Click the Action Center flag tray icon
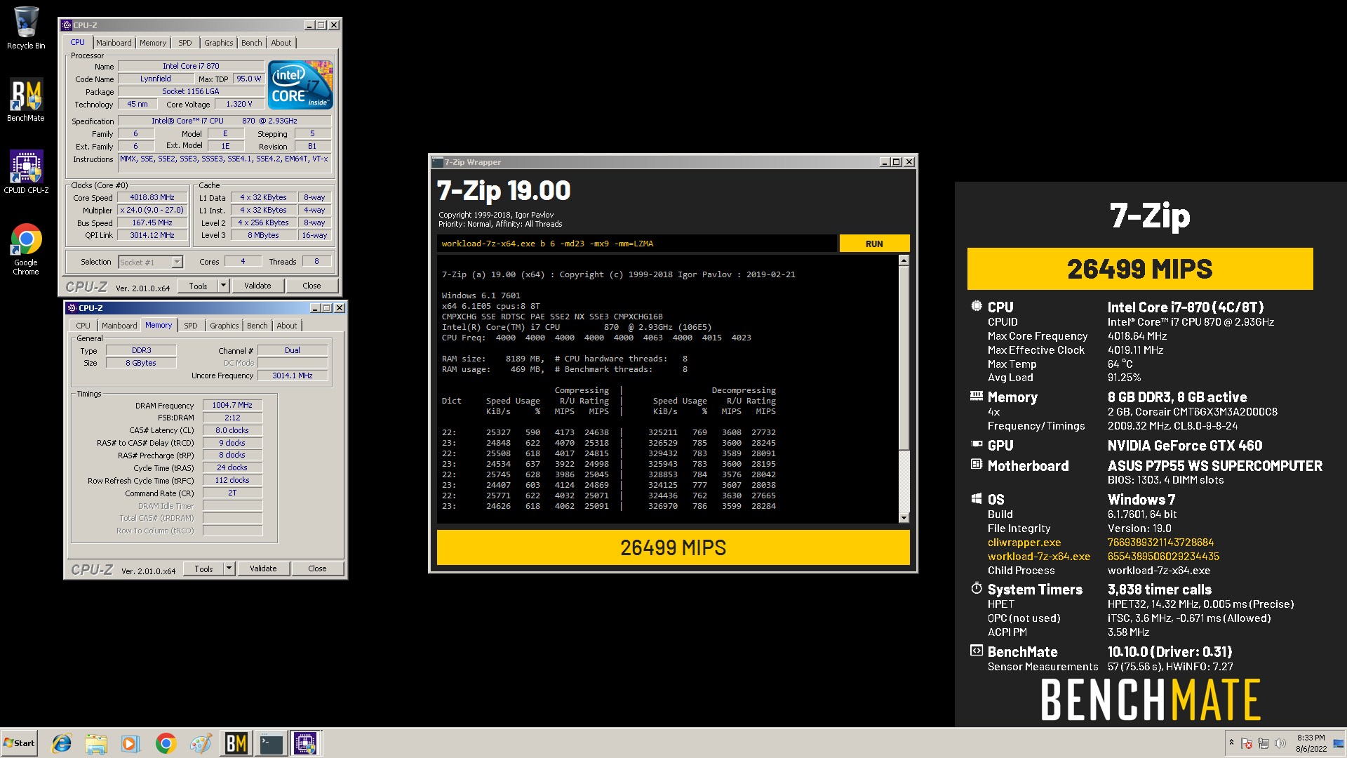Image resolution: width=1347 pixels, height=758 pixels. 1247,743
